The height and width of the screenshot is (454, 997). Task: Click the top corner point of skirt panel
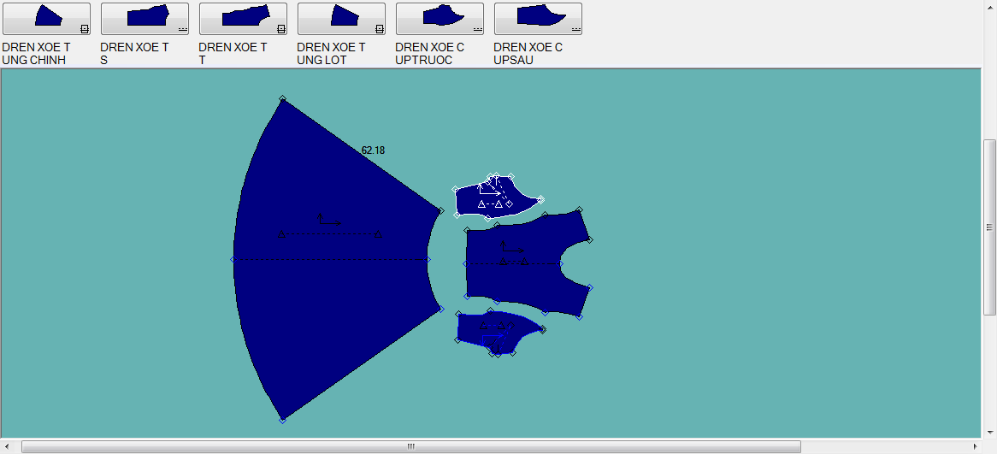(x=282, y=99)
